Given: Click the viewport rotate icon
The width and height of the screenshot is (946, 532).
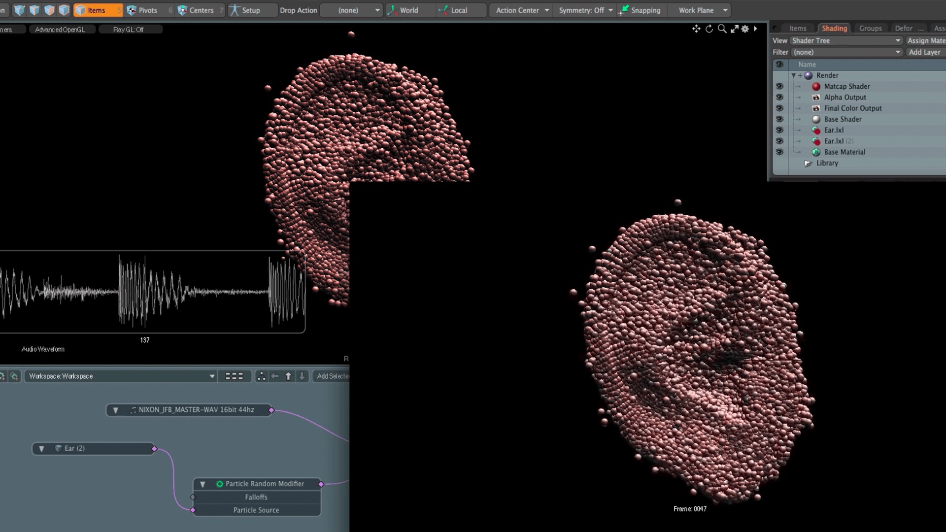Looking at the screenshot, I should pos(709,29).
